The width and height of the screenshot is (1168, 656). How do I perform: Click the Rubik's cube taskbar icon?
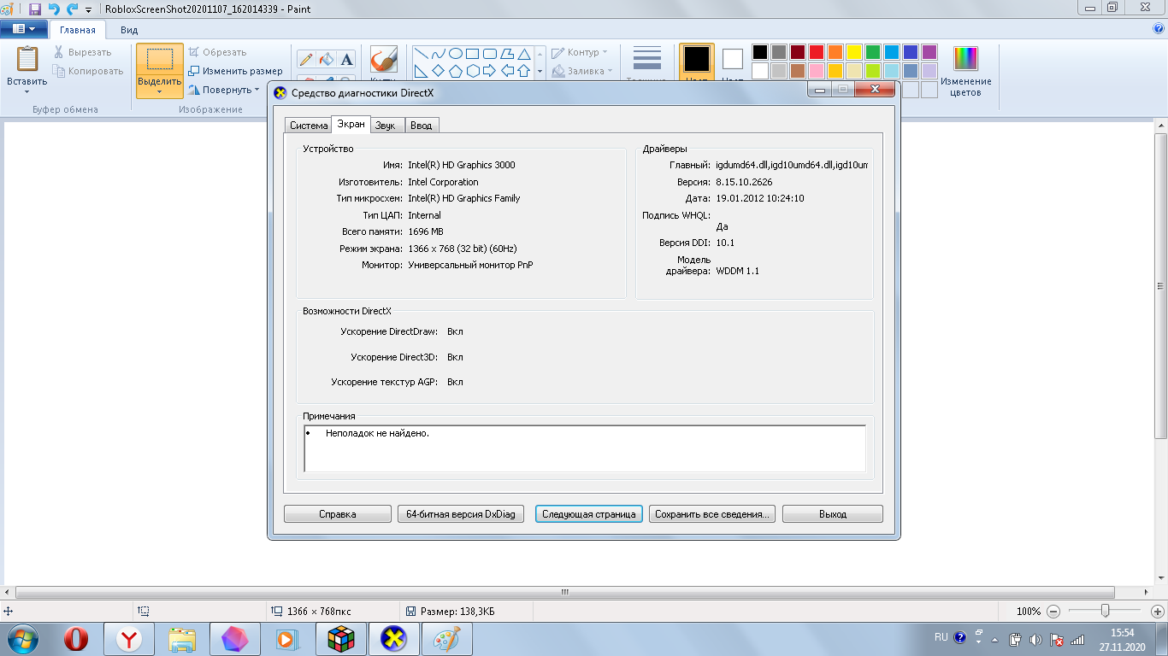point(341,639)
